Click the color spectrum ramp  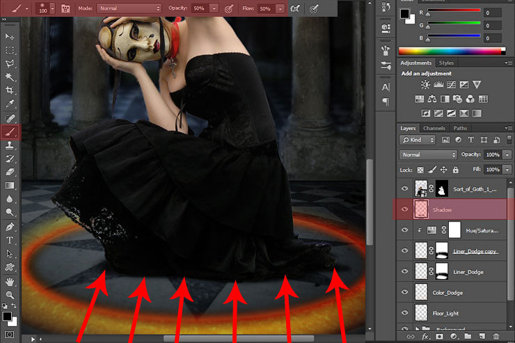click(x=451, y=51)
